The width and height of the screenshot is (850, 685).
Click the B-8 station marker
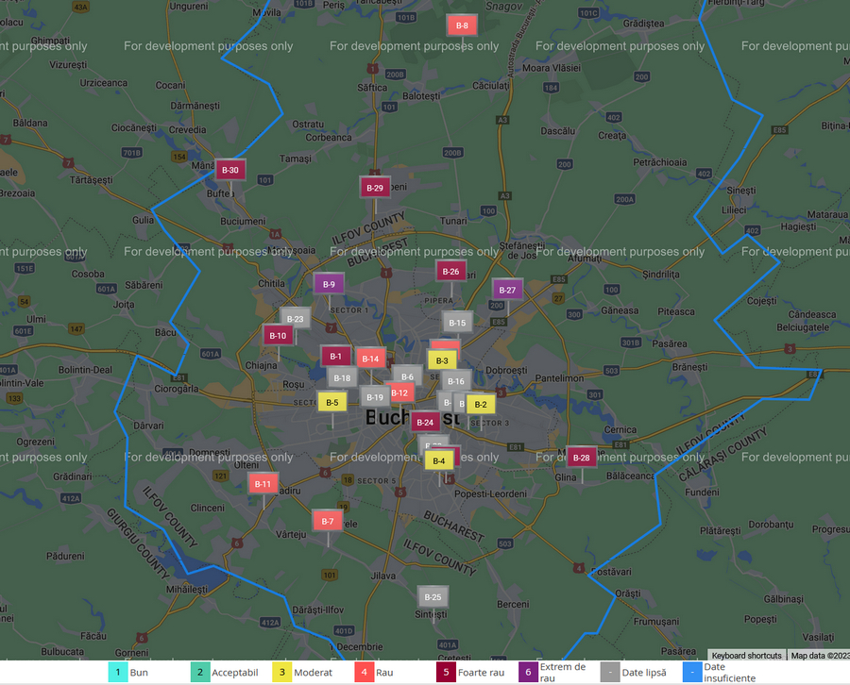coord(461,25)
